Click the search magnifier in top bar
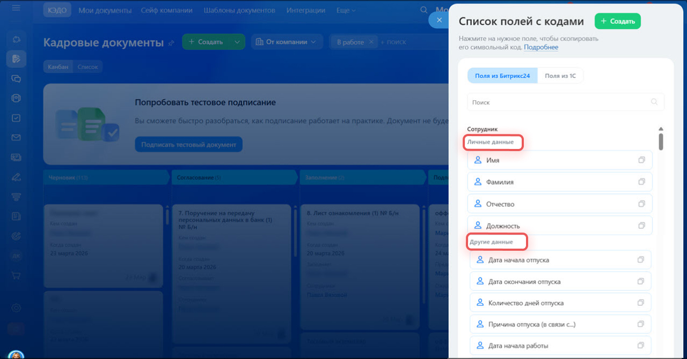 (424, 10)
